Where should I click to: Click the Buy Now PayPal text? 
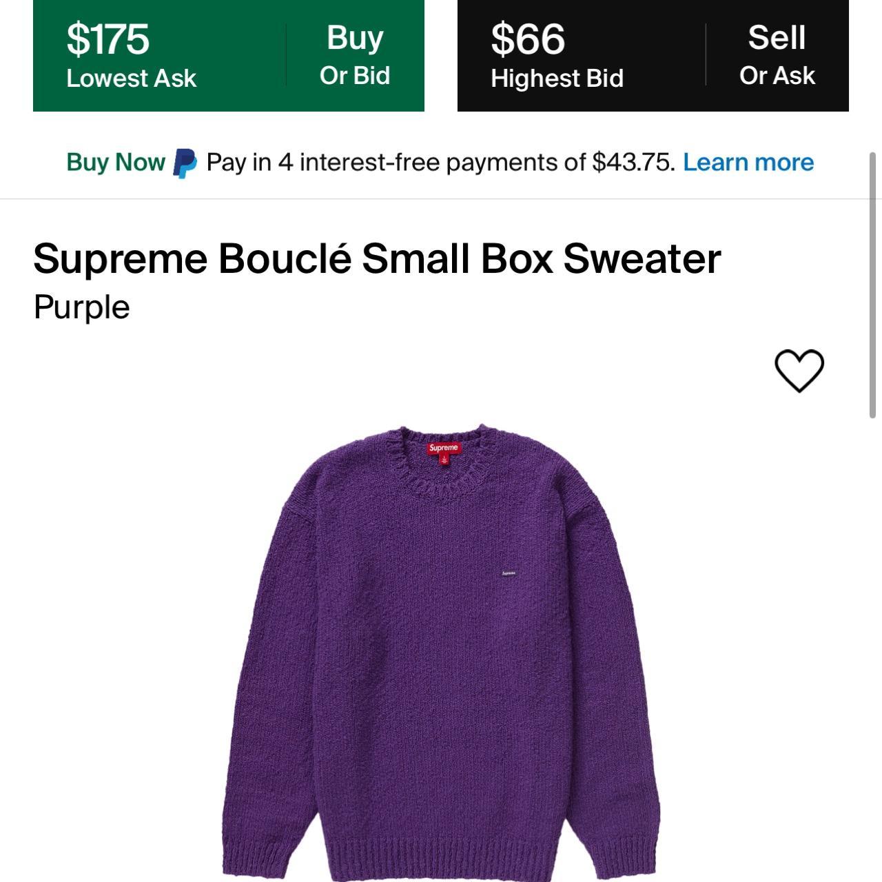[x=116, y=163]
